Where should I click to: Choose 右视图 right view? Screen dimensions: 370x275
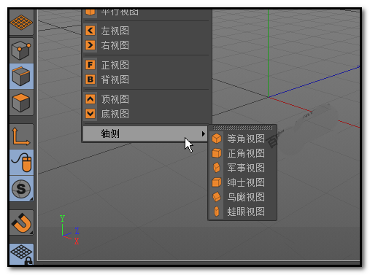pyautogui.click(x=147, y=45)
